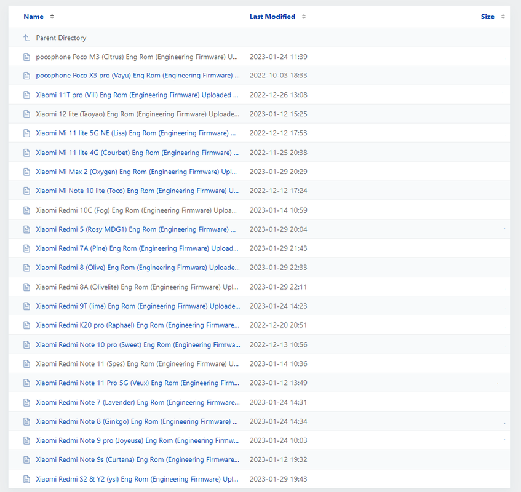
Task: Click file icon beside Redmi K20 pro (Raphael)
Action: click(27, 325)
